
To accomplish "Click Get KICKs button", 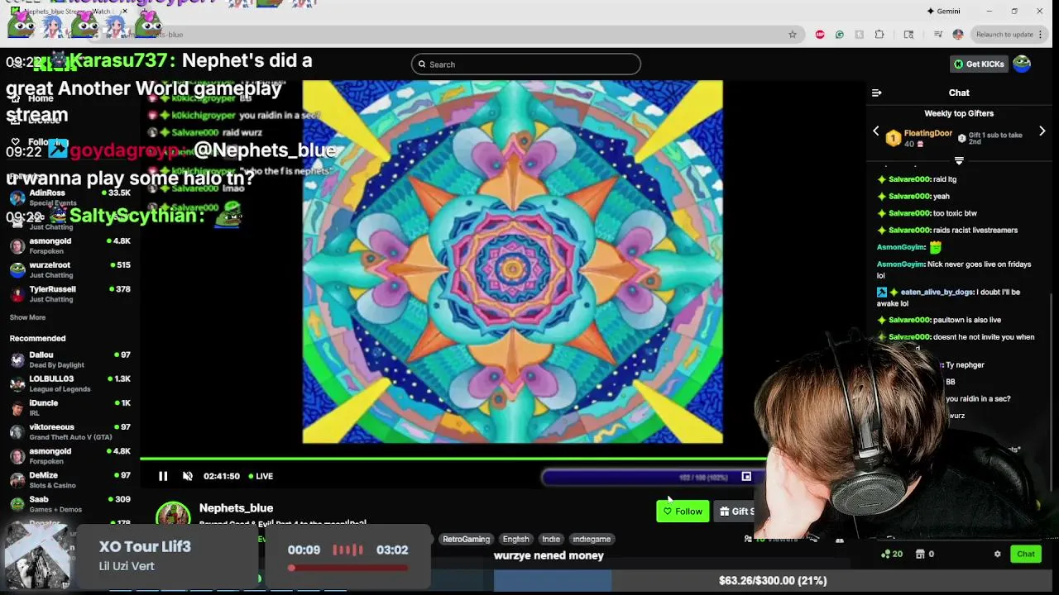I will 979,64.
